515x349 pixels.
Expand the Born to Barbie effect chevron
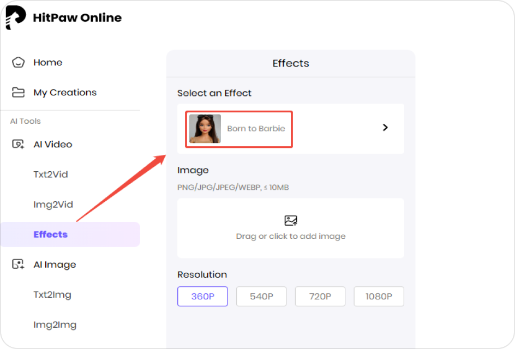click(385, 127)
